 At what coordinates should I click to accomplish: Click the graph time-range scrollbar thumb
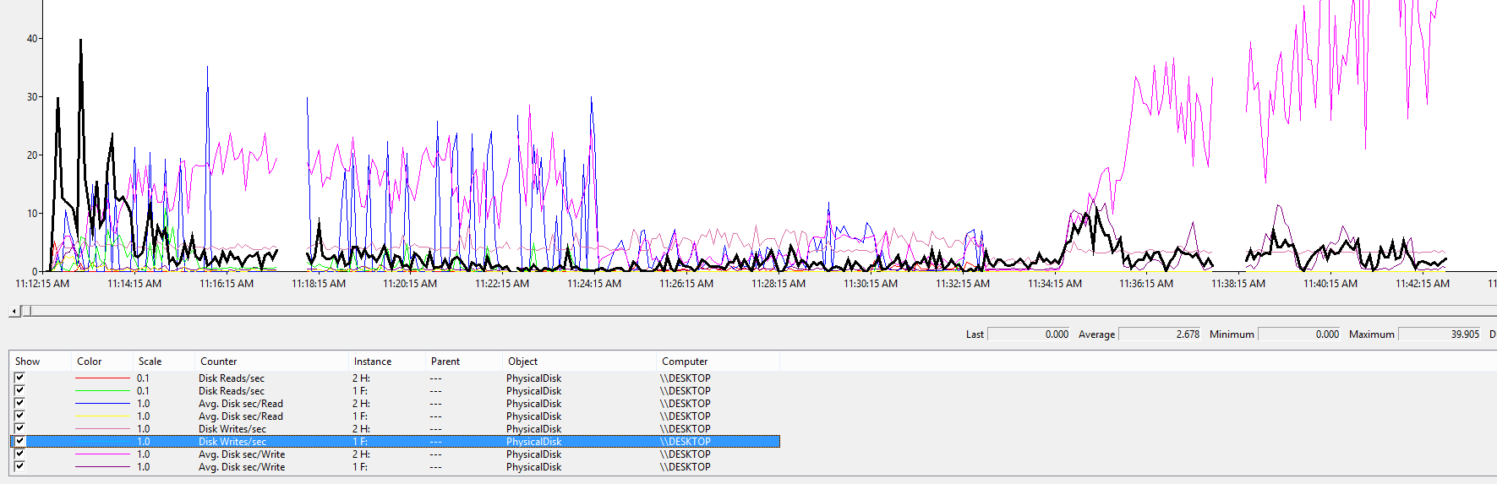26,311
